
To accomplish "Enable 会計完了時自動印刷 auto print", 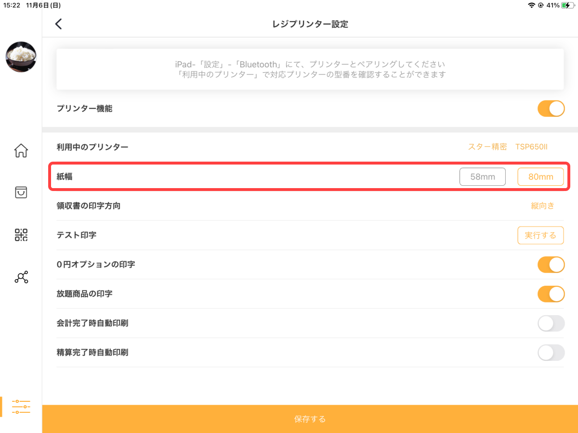I will (551, 323).
